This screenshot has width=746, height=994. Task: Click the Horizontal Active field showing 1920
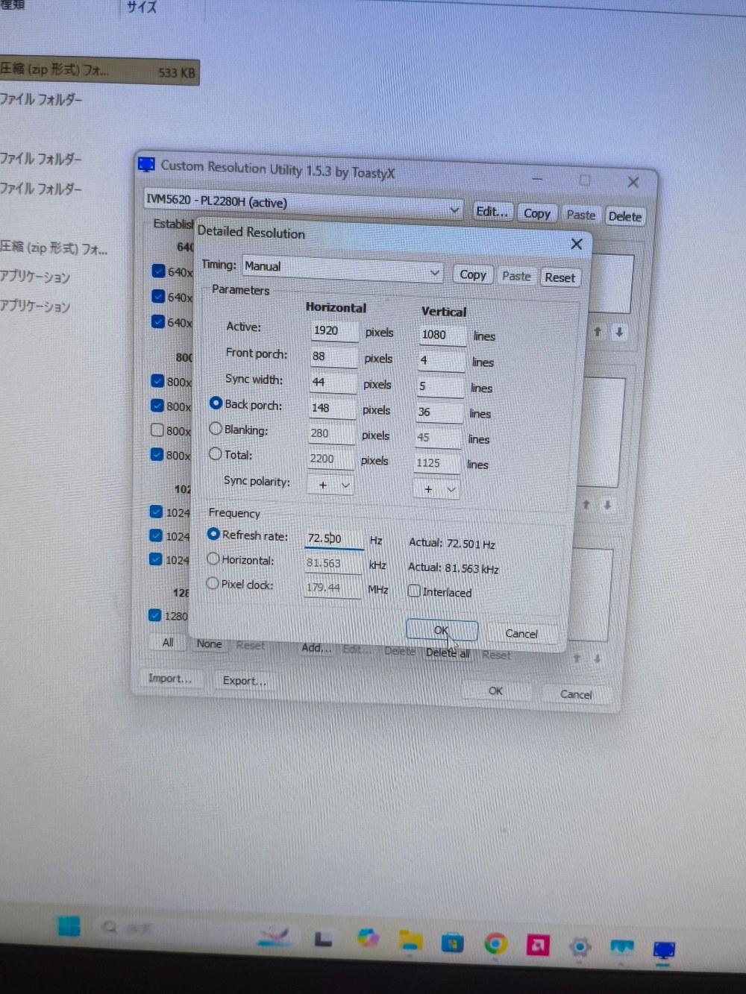coord(334,330)
